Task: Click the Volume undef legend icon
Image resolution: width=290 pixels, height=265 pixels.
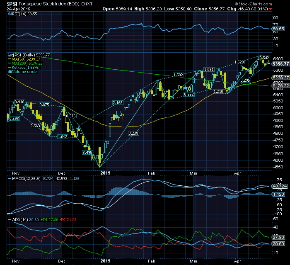Action: (x=9, y=71)
